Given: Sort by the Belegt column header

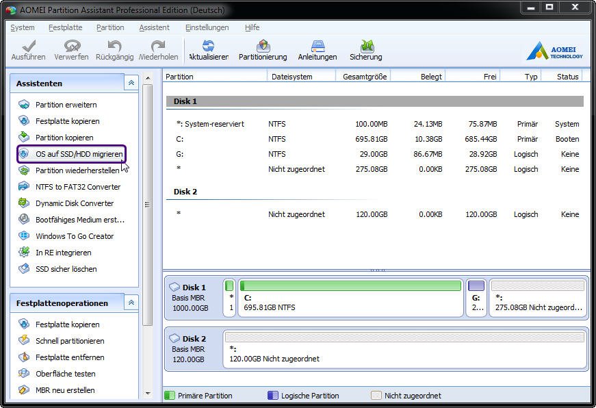Looking at the screenshot, I should point(417,77).
